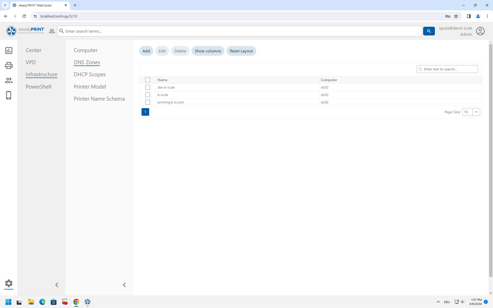Check the box for dev.k-is.de row
Screen dimensions: 493x308
click(x=148, y=87)
